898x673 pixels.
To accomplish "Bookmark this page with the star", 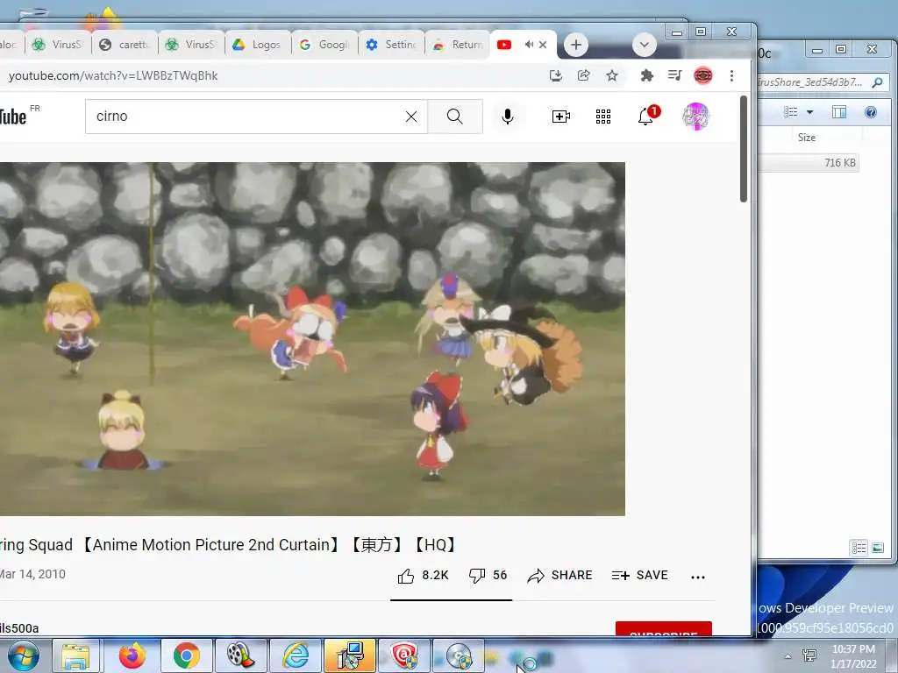I will click(x=612, y=75).
